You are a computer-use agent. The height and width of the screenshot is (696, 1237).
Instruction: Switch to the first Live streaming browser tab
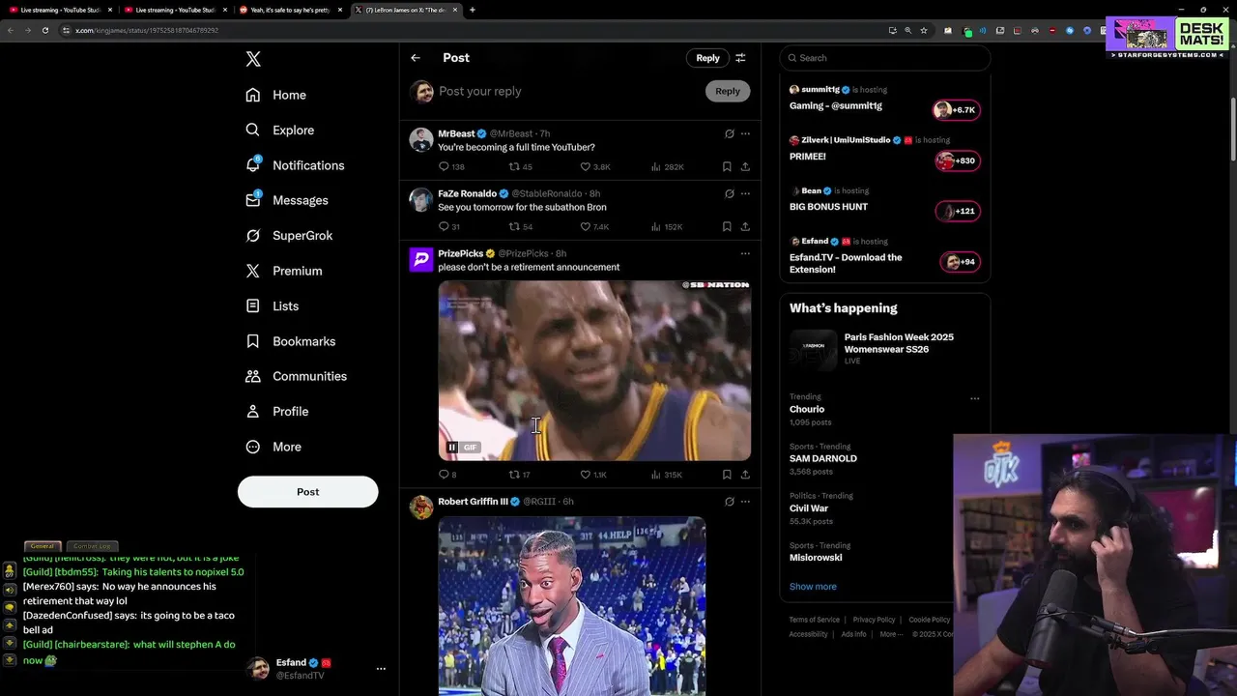58,10
